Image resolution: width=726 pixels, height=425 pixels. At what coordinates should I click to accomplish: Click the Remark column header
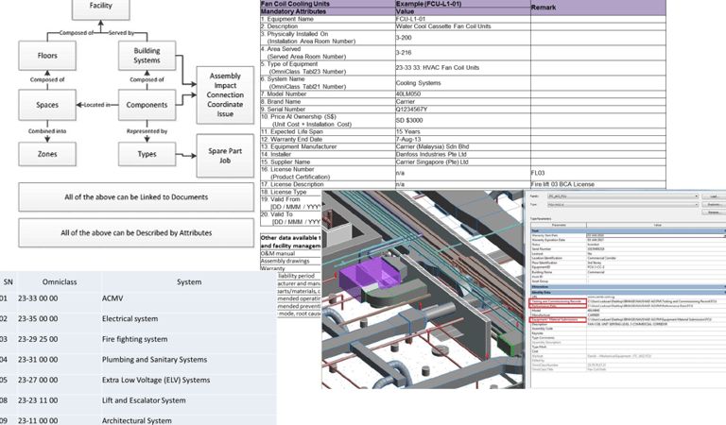(544, 6)
